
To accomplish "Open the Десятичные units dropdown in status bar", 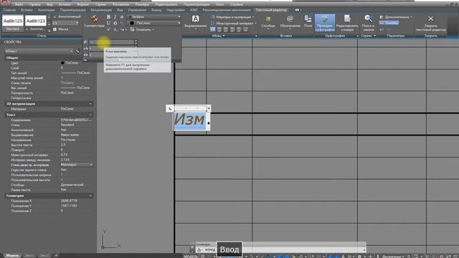I will pos(393,257).
